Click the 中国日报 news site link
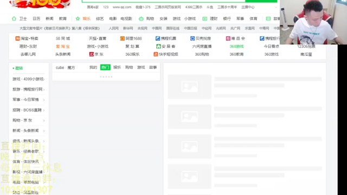The image size is (347, 195). point(190,28)
